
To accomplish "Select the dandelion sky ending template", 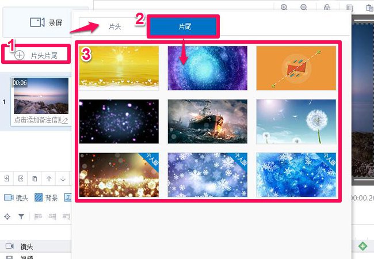I will 296,121.
